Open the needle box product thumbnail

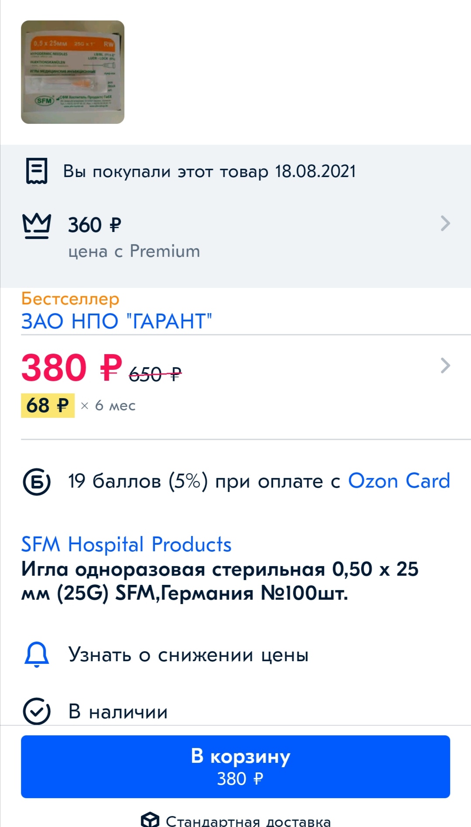coord(73,72)
